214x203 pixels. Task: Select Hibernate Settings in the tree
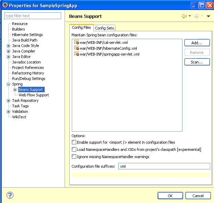point(27,35)
